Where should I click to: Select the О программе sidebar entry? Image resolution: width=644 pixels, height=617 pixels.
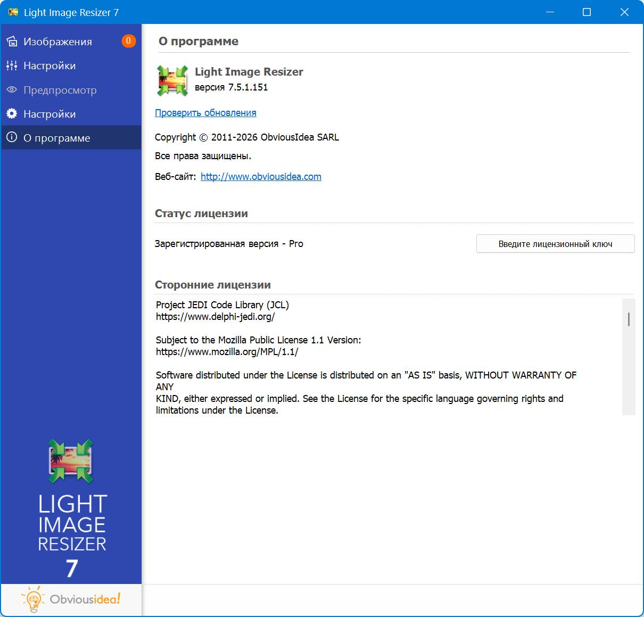(57, 138)
